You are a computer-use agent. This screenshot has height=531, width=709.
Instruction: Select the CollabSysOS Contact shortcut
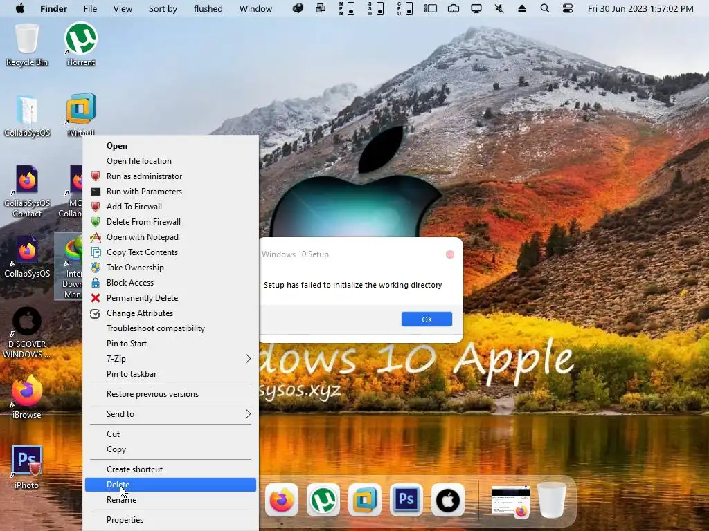[27, 191]
